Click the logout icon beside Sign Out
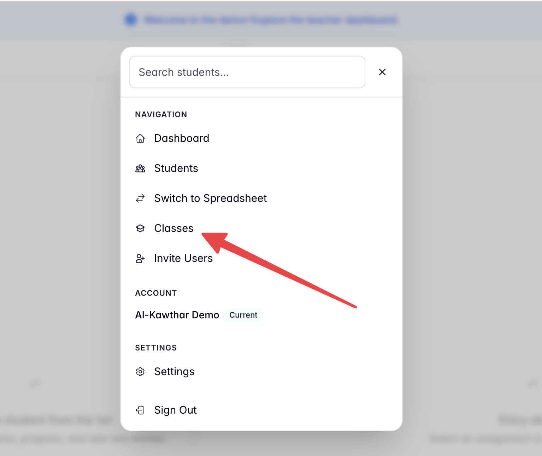Viewport: 542px width, 456px height. pyautogui.click(x=140, y=410)
